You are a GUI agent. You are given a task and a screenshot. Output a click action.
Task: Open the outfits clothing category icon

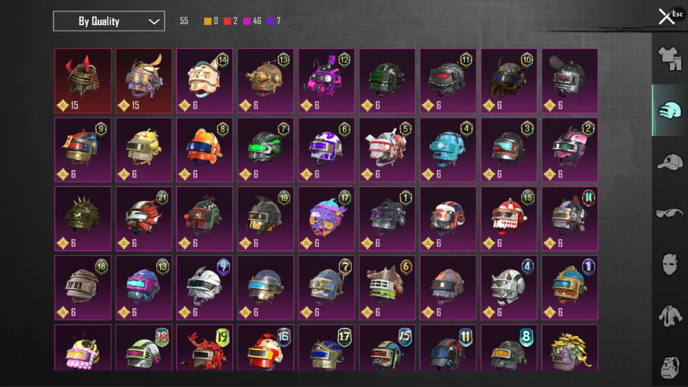click(x=670, y=59)
